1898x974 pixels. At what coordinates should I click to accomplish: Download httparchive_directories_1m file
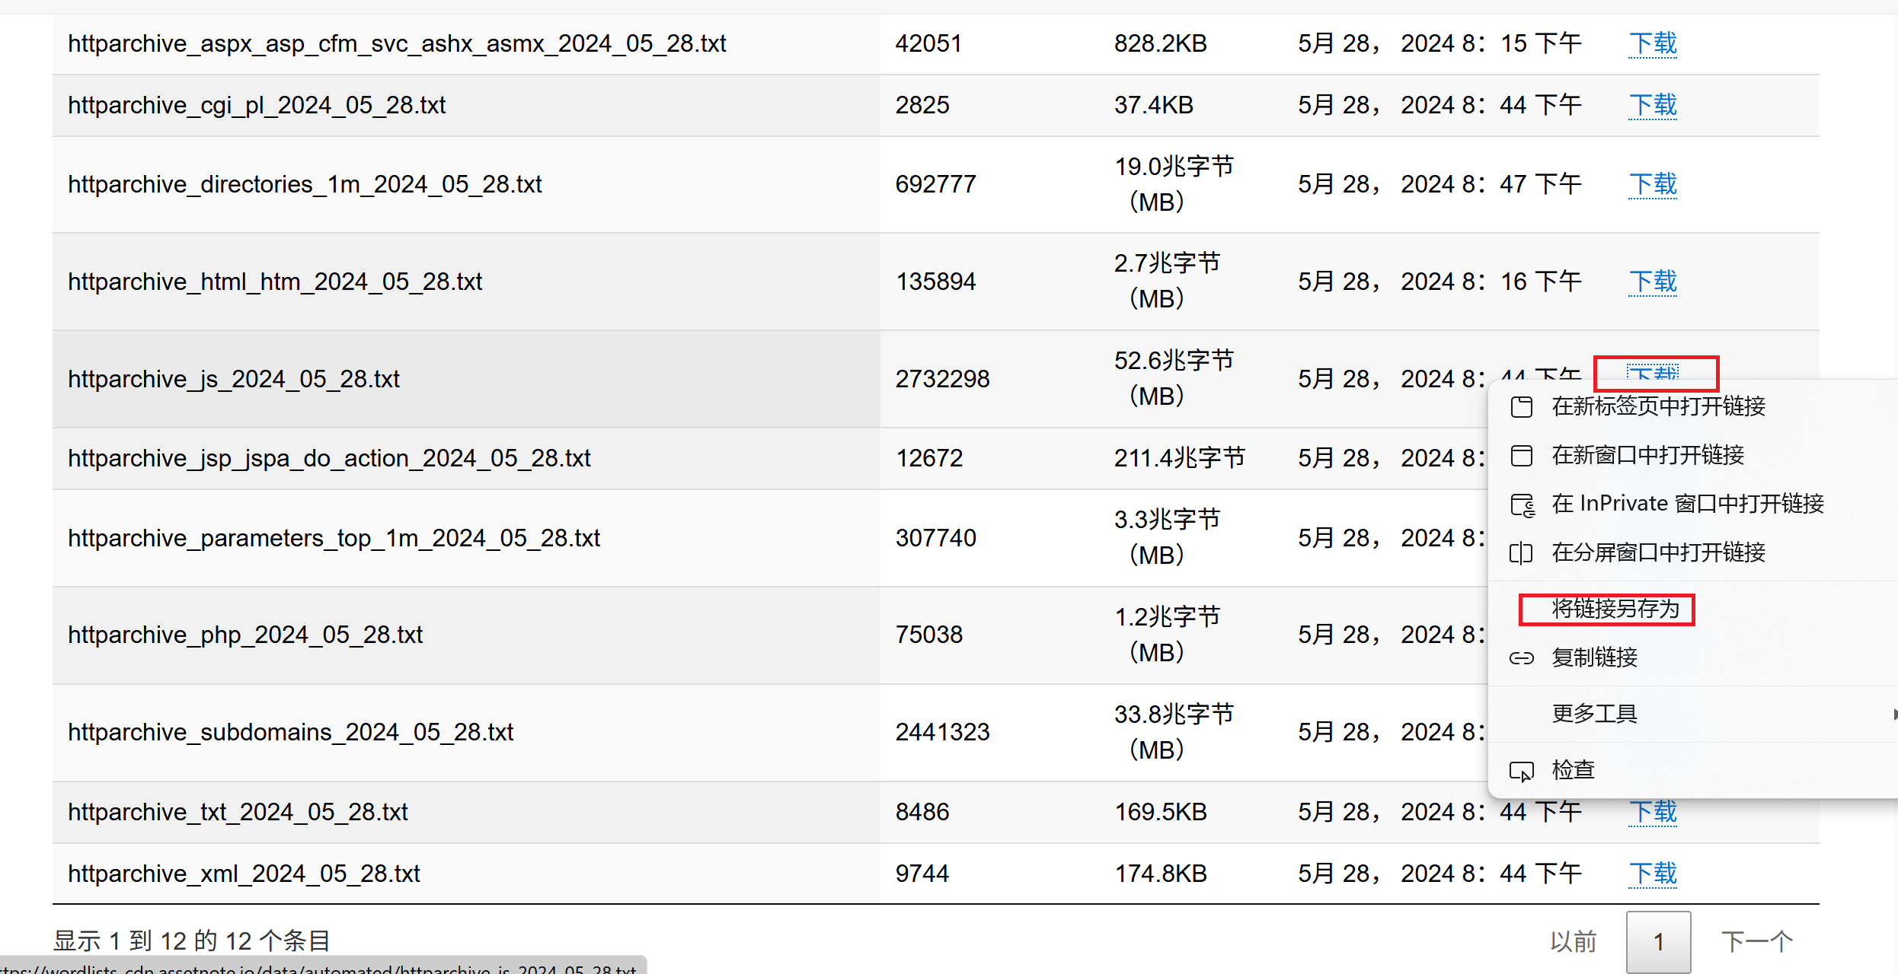[x=1653, y=185]
